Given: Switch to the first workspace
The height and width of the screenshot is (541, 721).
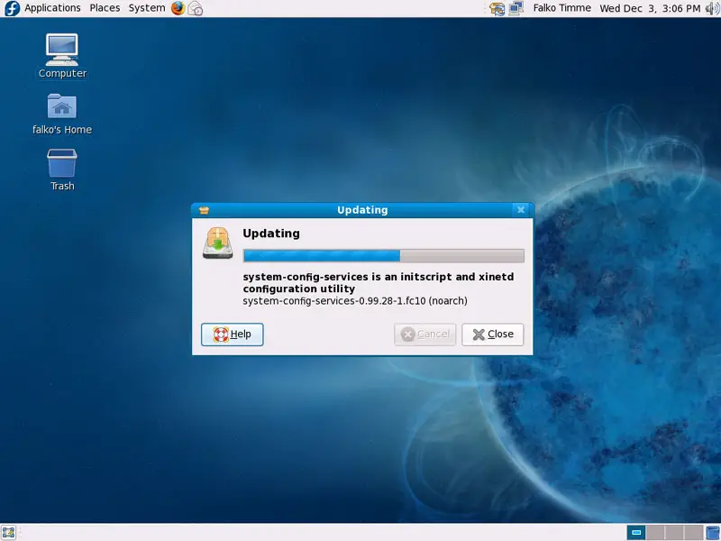Looking at the screenshot, I should (636, 532).
